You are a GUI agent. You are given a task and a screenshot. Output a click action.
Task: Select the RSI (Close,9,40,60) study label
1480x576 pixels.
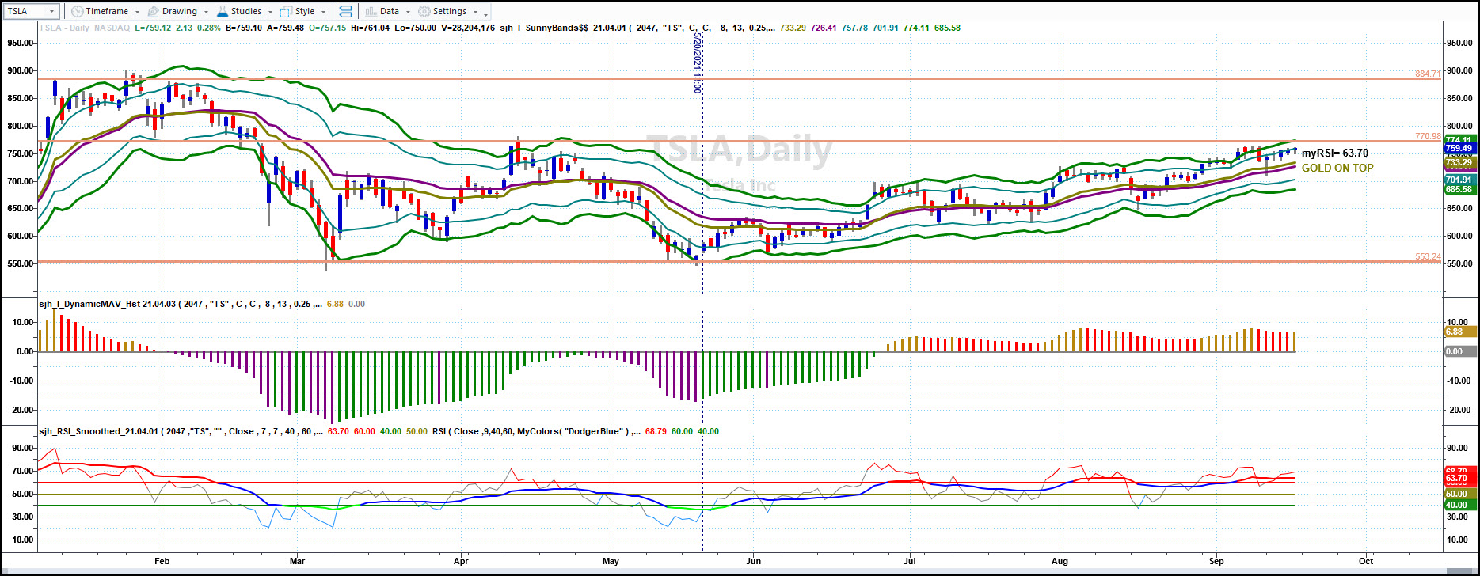(x=535, y=431)
